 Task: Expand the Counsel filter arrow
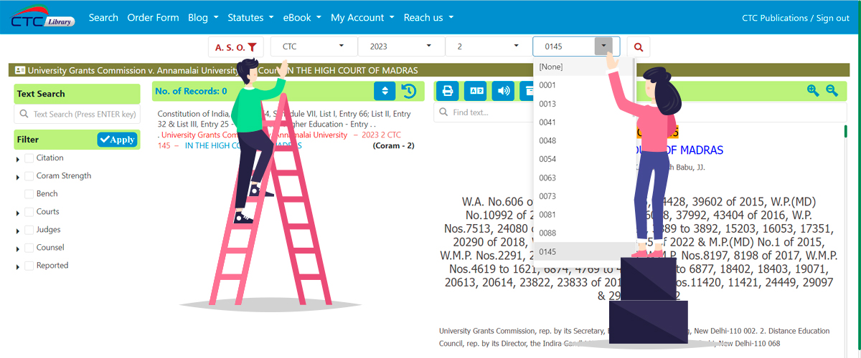pos(18,248)
